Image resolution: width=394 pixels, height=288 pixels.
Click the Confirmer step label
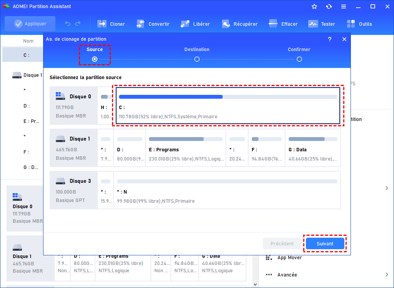point(299,50)
